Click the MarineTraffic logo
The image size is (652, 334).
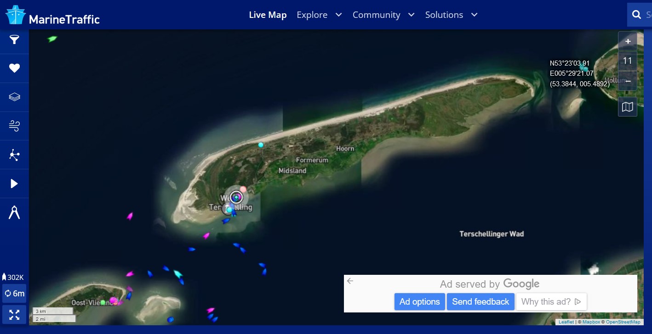(52, 15)
